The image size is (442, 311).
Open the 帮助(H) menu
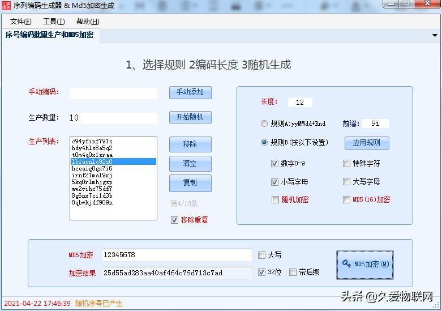(88, 22)
